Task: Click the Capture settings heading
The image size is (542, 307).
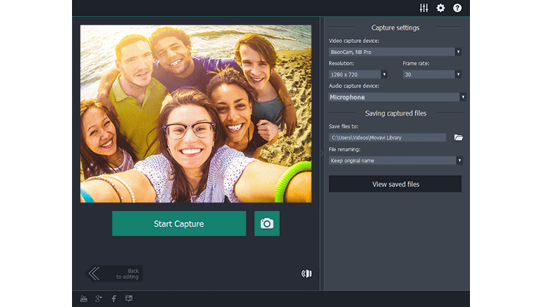Action: tap(395, 27)
